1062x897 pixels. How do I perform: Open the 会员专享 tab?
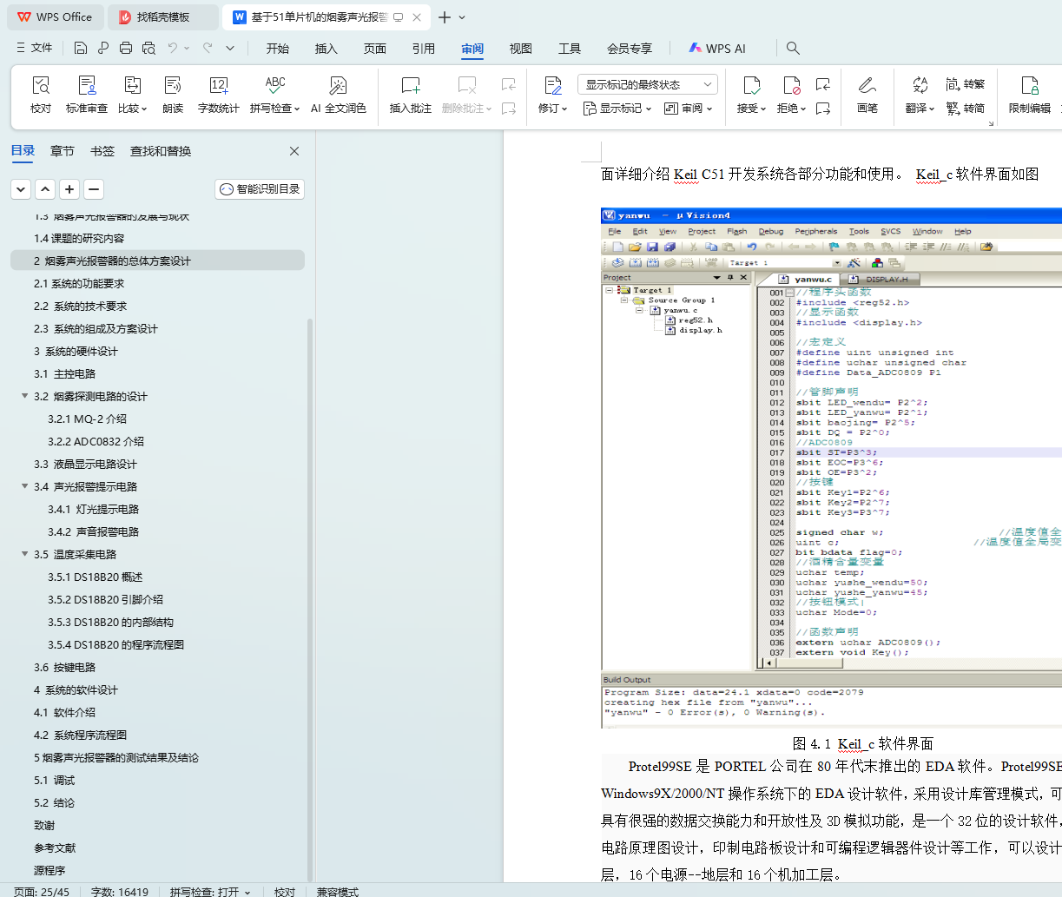click(x=630, y=49)
